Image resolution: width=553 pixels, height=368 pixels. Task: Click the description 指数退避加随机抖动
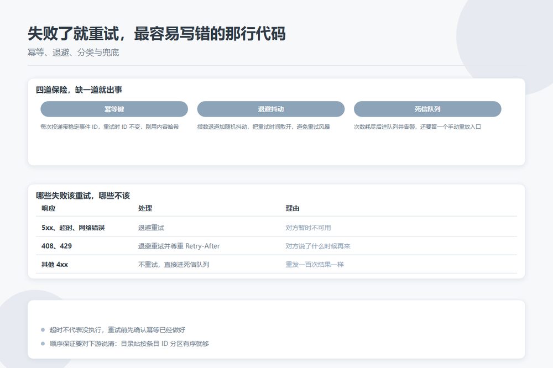pos(263,127)
